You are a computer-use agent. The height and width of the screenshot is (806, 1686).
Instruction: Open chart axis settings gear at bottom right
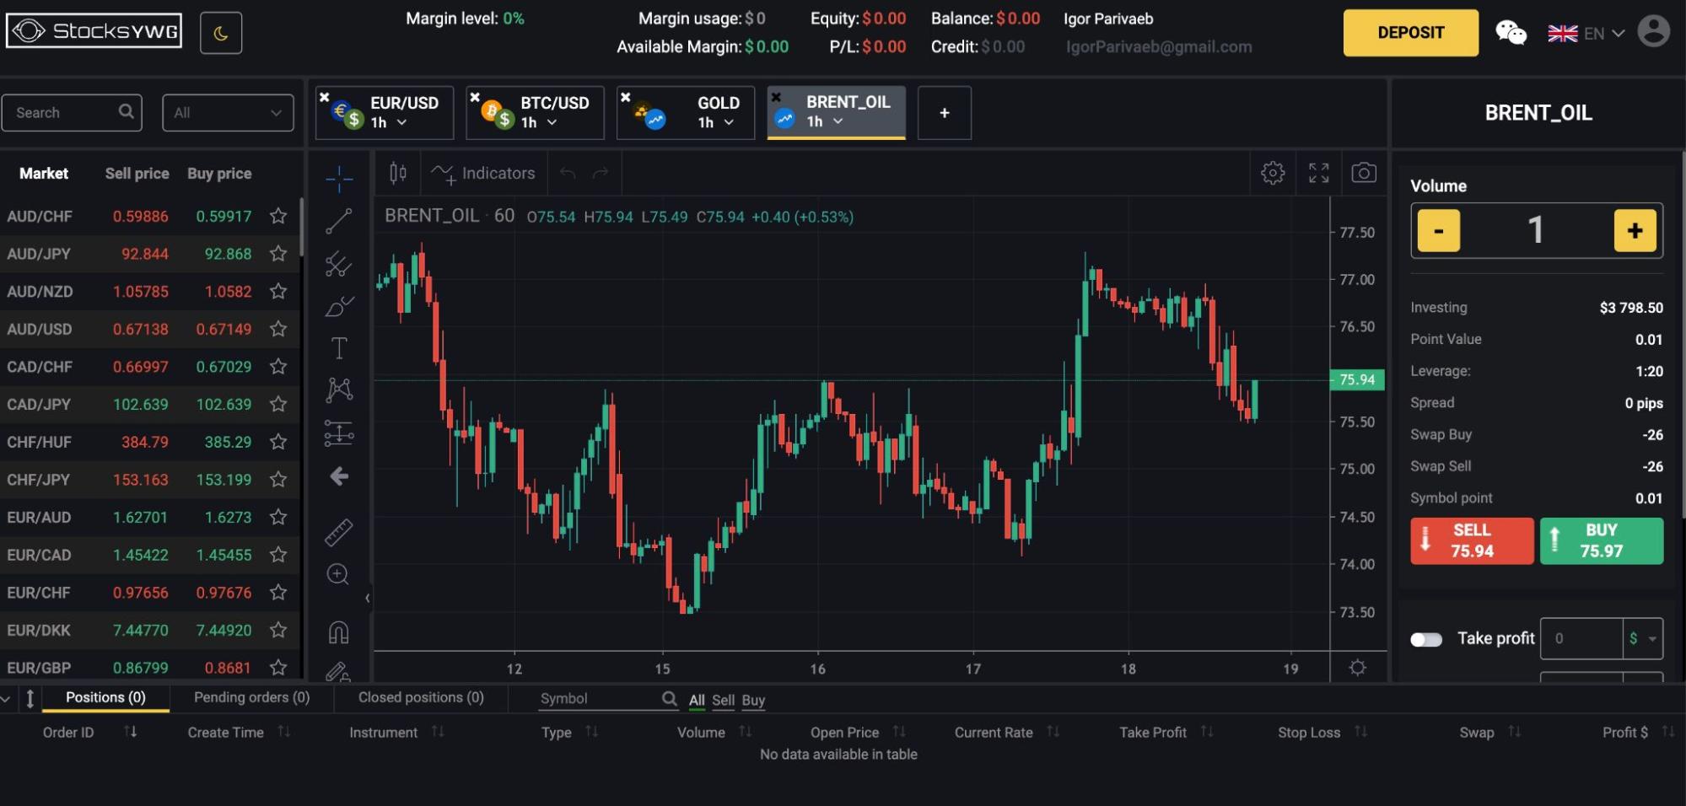click(1357, 668)
